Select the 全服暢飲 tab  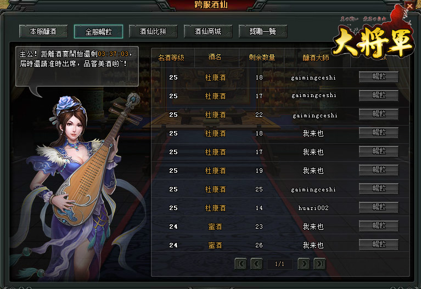[x=99, y=32]
